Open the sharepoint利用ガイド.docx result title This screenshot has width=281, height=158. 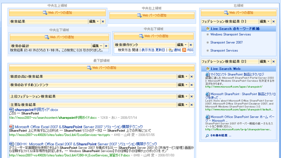click(37, 110)
